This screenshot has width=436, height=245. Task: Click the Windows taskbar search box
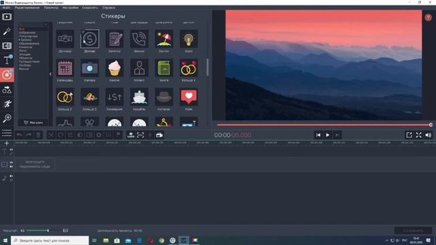(50, 240)
